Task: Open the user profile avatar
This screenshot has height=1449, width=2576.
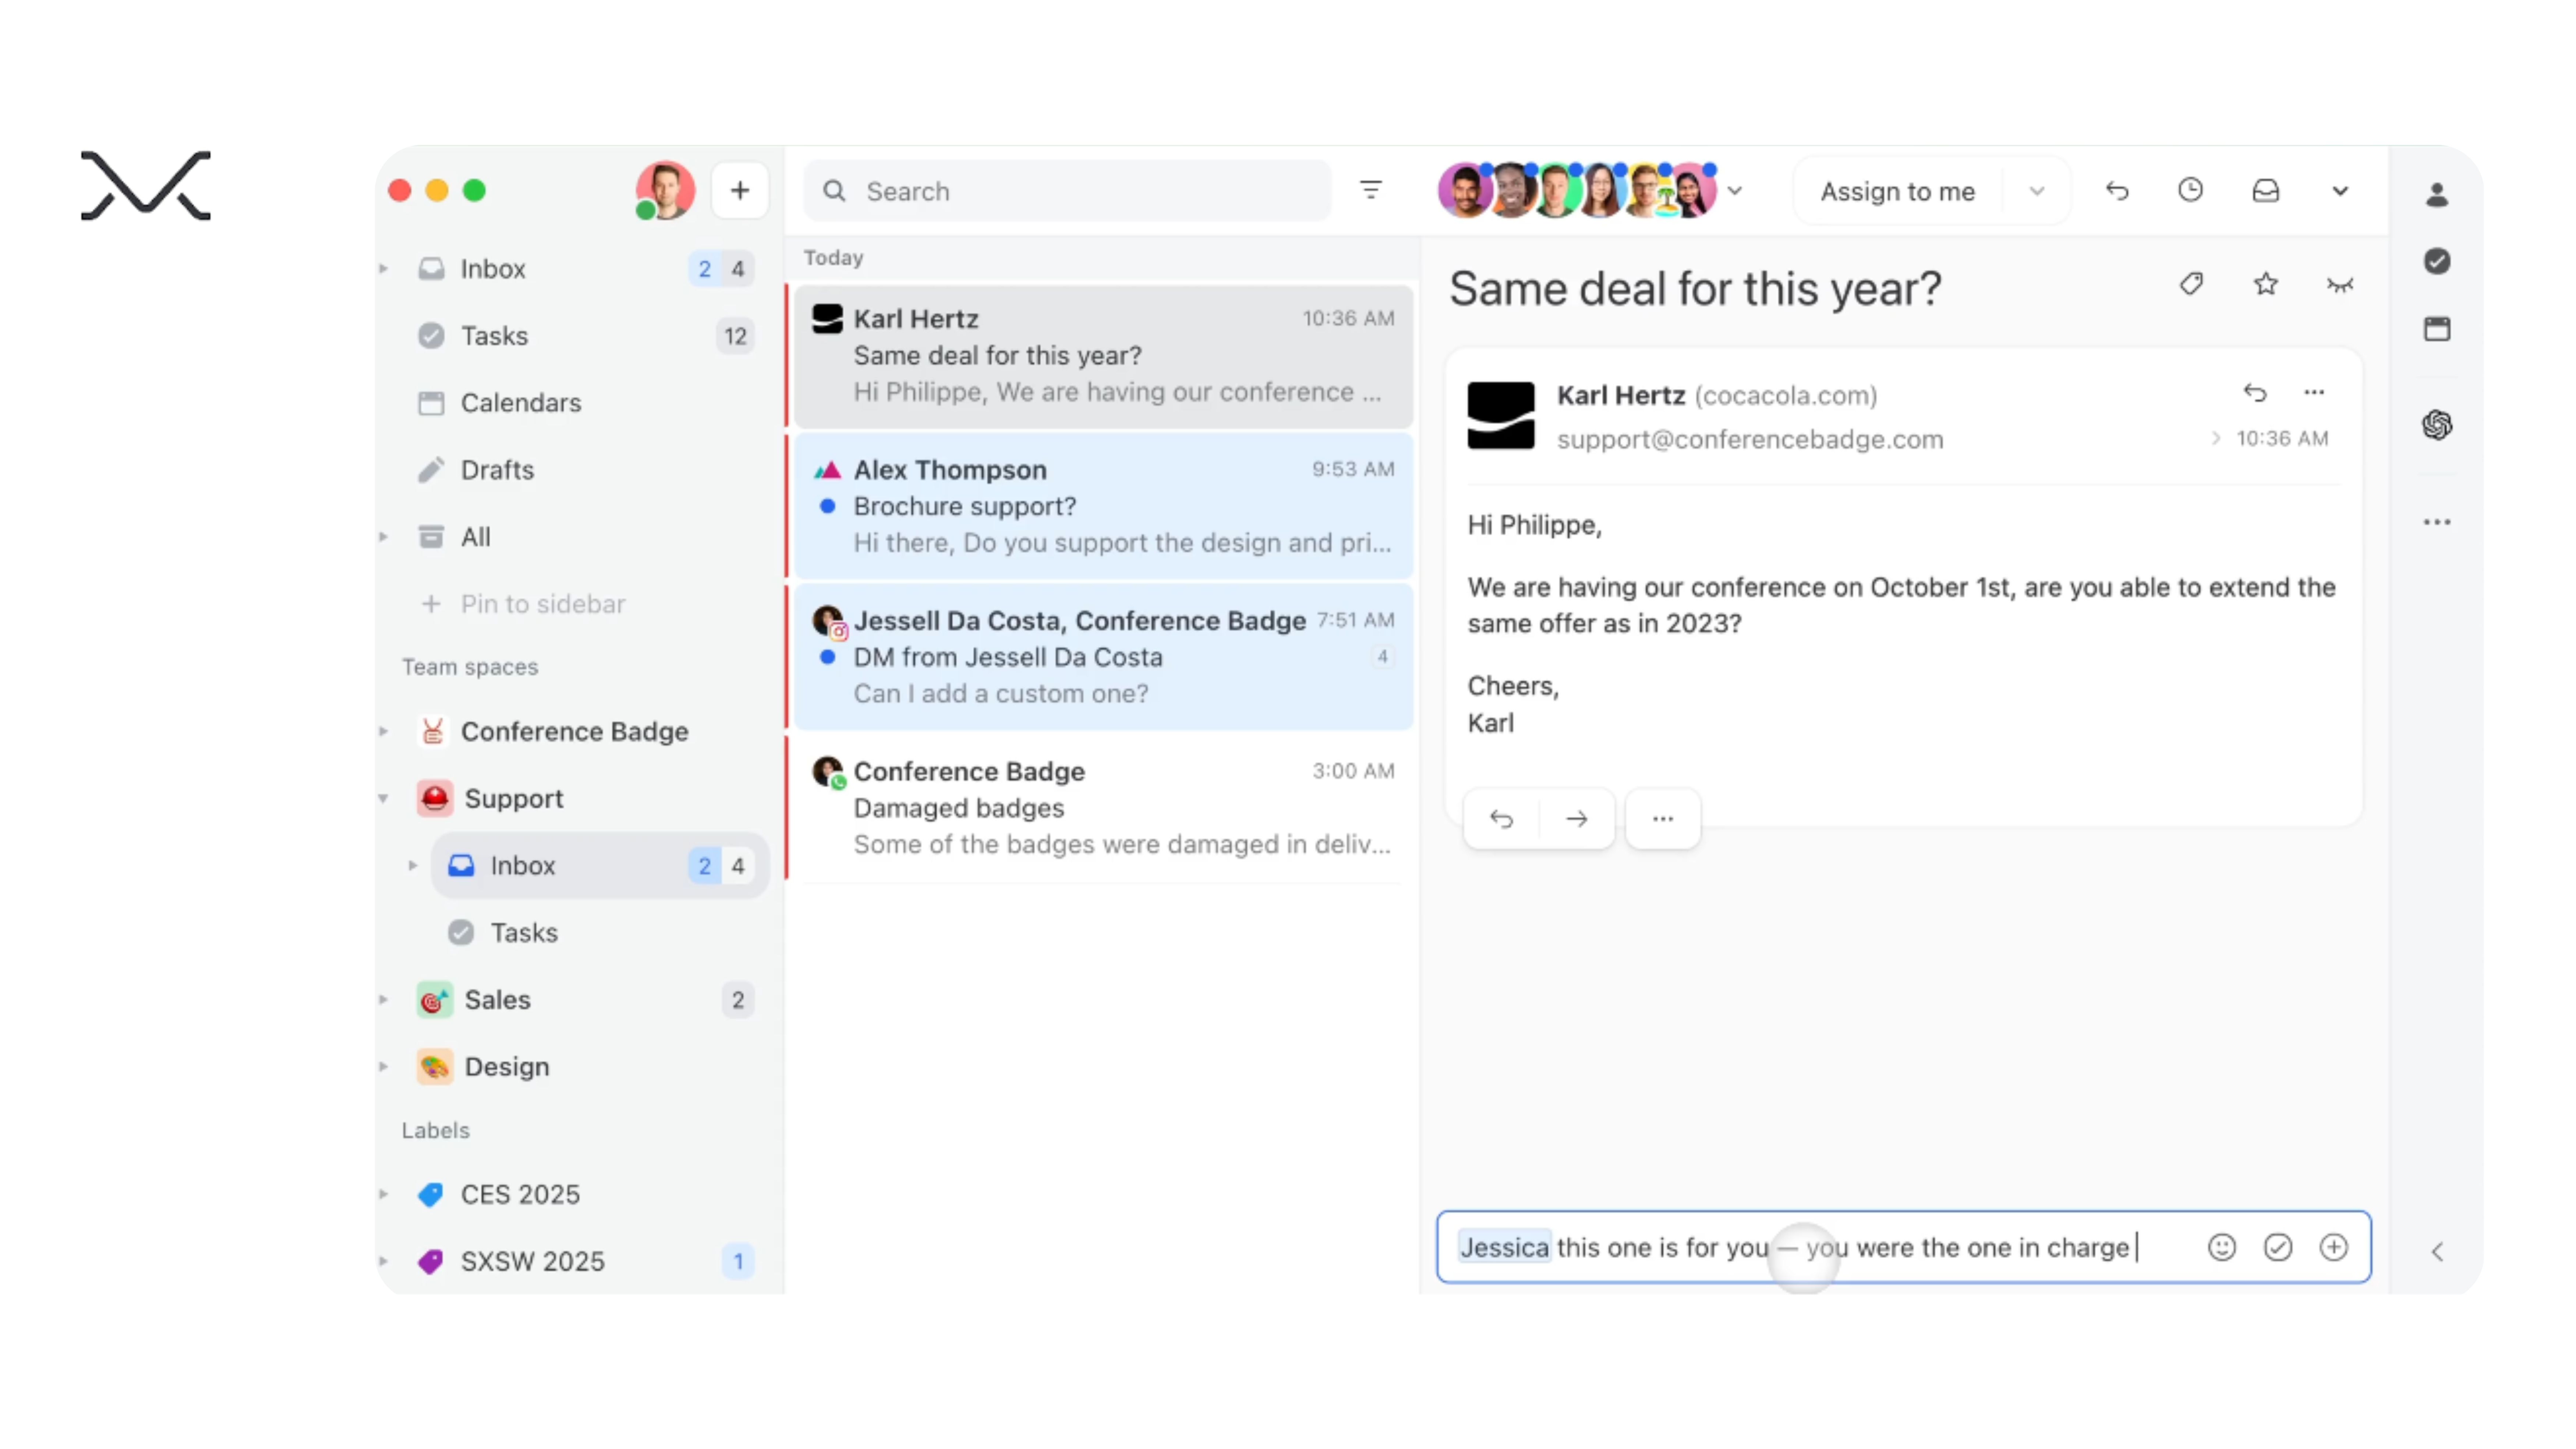Action: [665, 190]
